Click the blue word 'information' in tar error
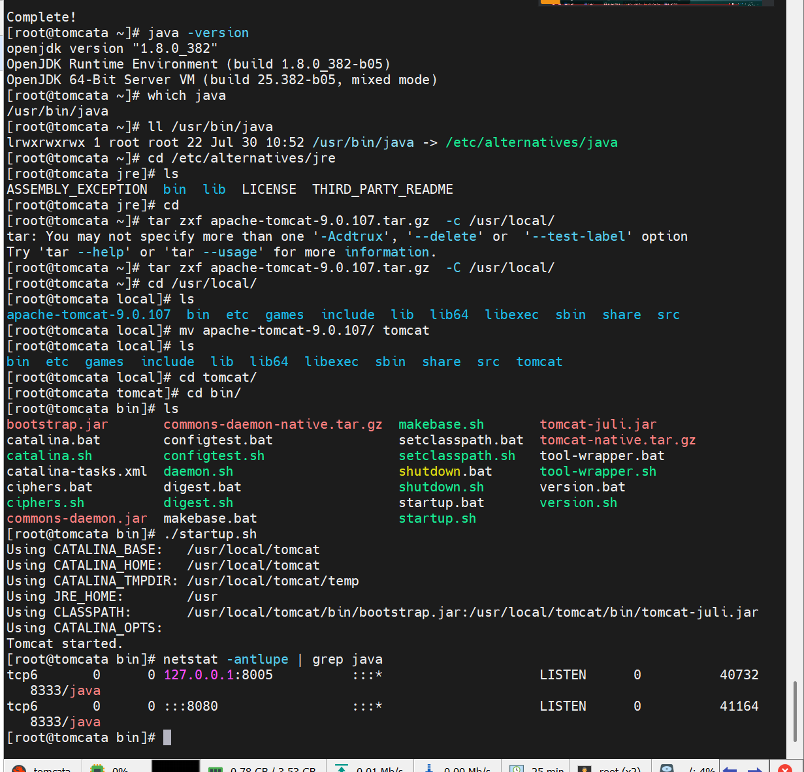 pyautogui.click(x=387, y=252)
